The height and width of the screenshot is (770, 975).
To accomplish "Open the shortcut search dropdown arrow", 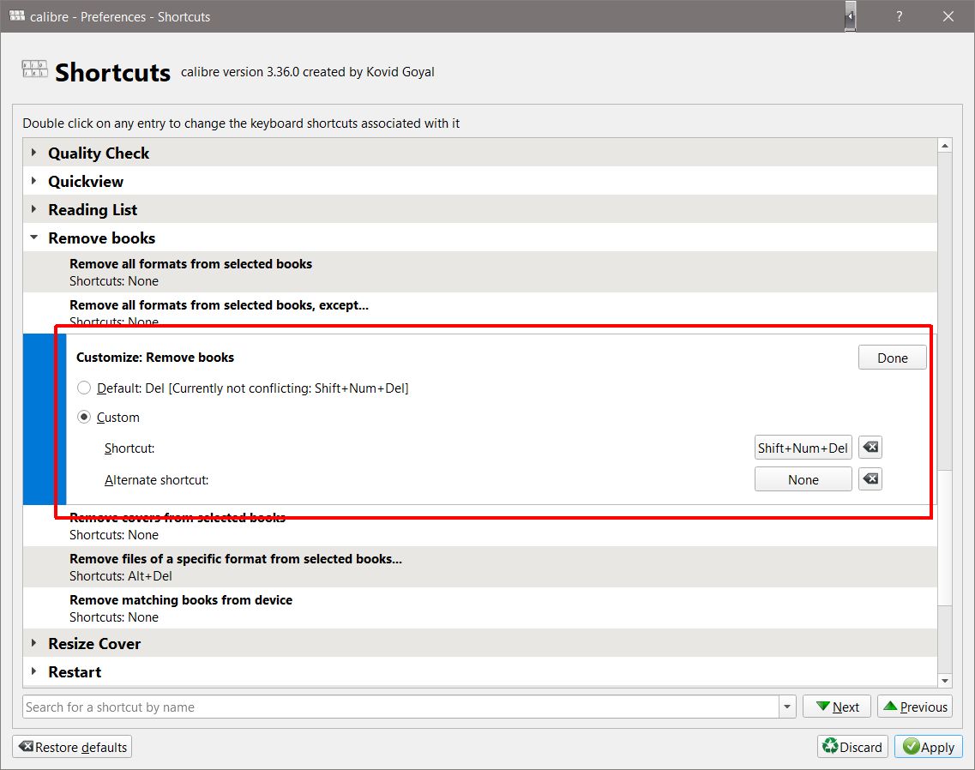I will [787, 707].
